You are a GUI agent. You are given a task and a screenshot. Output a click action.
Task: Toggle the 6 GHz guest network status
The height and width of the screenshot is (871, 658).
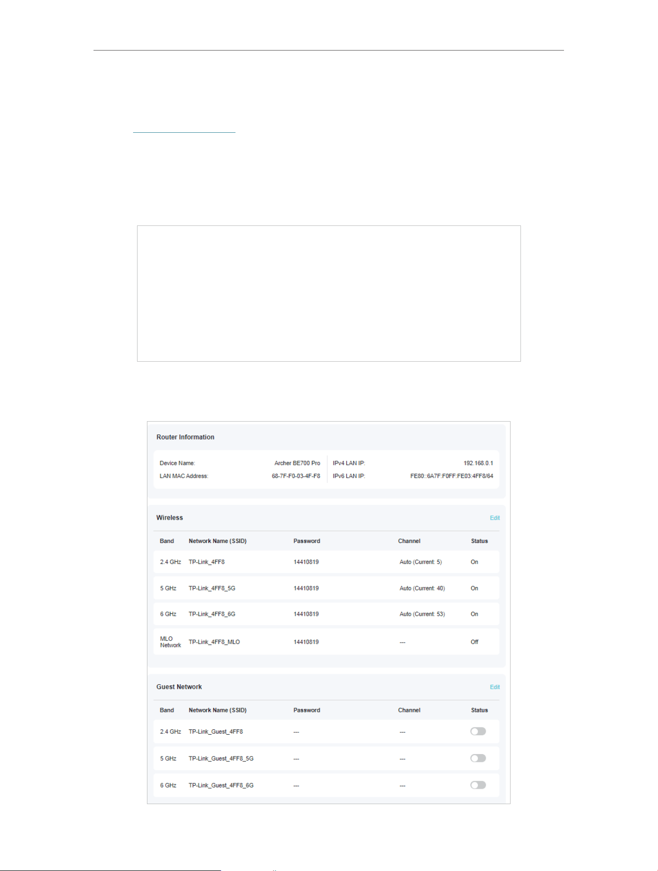pos(478,785)
